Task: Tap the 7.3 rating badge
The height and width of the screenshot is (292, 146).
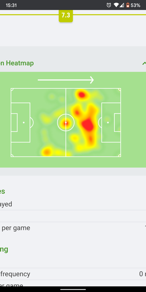Action: [x=66, y=16]
